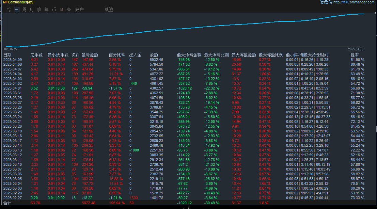The width and height of the screenshot is (377, 209).
Task: Click the 最大浮亏比例 column header
Action: click(216, 55)
